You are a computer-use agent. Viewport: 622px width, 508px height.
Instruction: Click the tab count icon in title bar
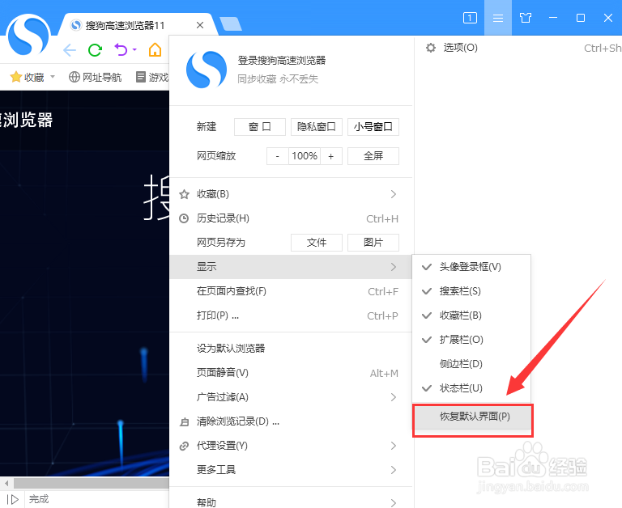click(470, 18)
